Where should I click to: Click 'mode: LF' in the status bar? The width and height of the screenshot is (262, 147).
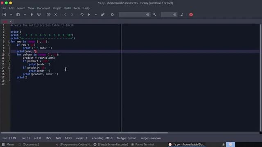click(82, 138)
